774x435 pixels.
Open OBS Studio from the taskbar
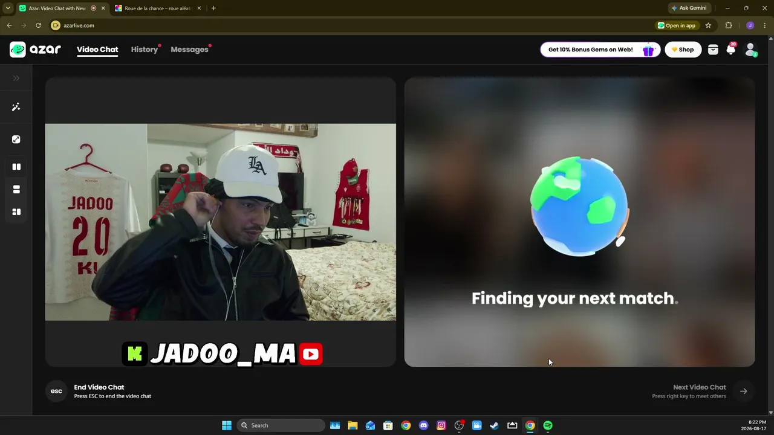459,425
